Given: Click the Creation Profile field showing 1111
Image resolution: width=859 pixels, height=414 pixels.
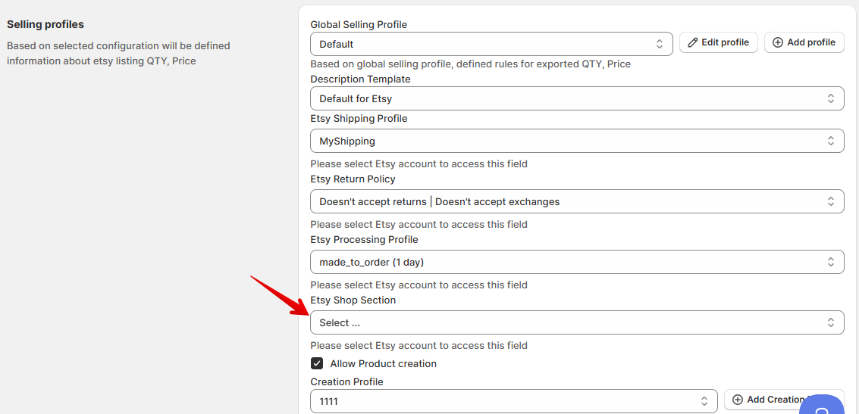Looking at the screenshot, I should tap(508, 401).
